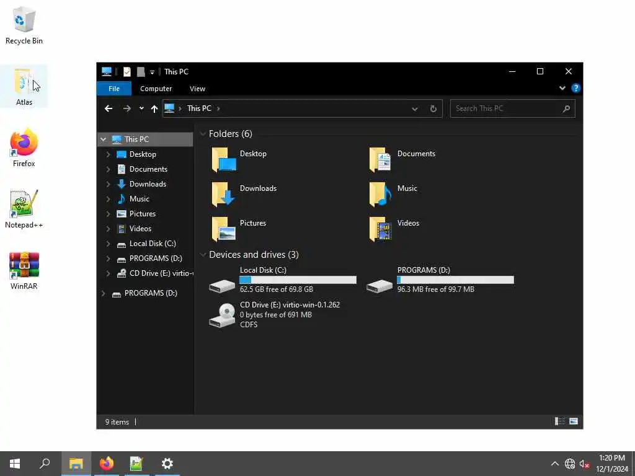The image size is (635, 476).
Task: Select the WinRAR desktop shortcut
Action: [24, 271]
